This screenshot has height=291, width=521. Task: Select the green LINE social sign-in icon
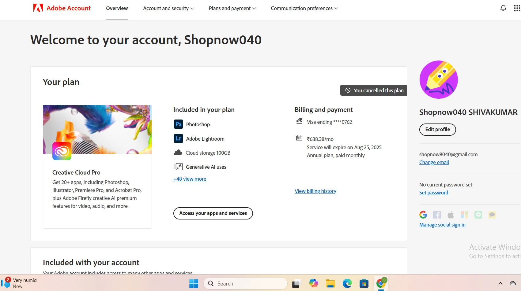coord(478,215)
